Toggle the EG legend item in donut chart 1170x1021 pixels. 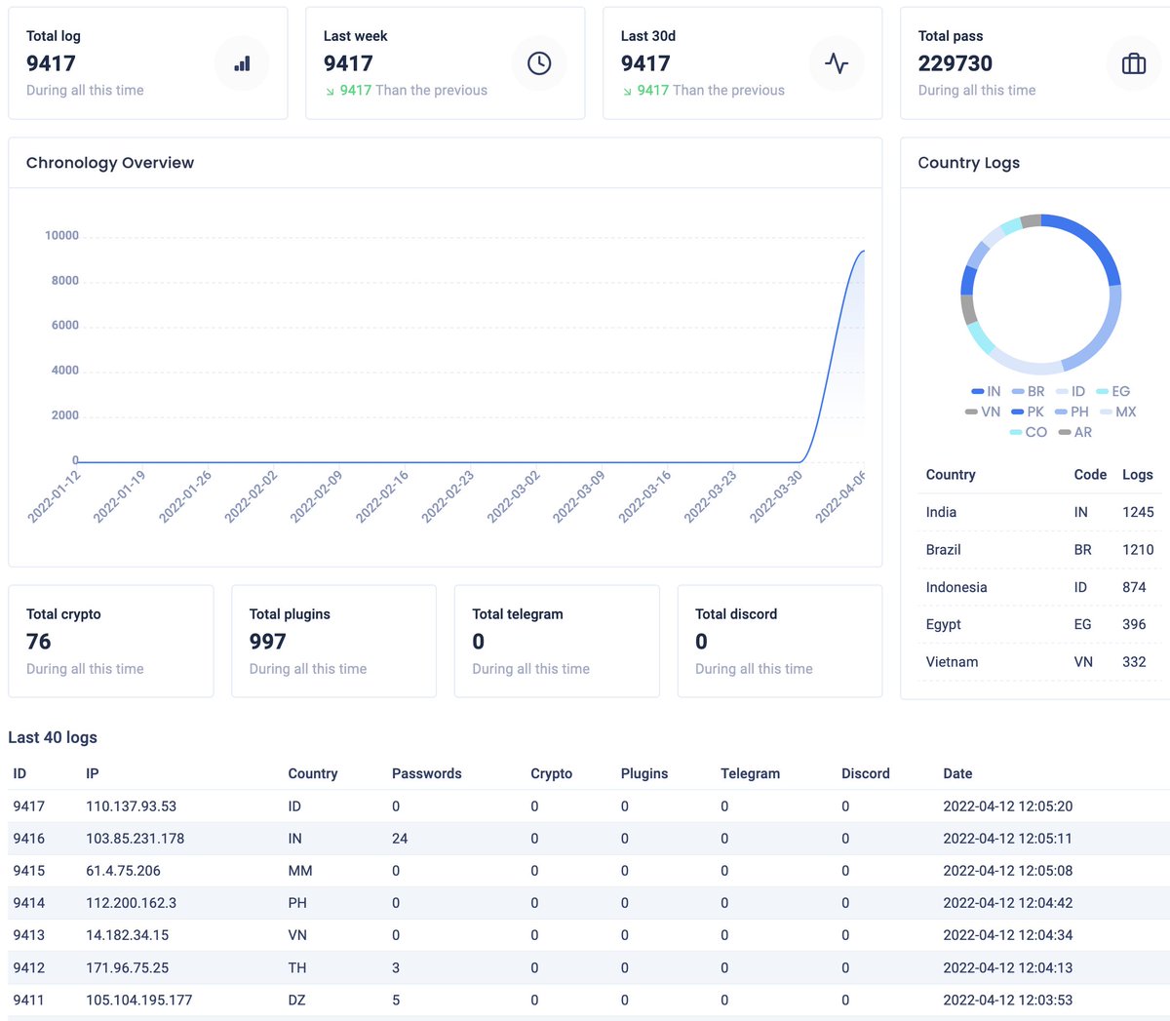[x=1113, y=391]
